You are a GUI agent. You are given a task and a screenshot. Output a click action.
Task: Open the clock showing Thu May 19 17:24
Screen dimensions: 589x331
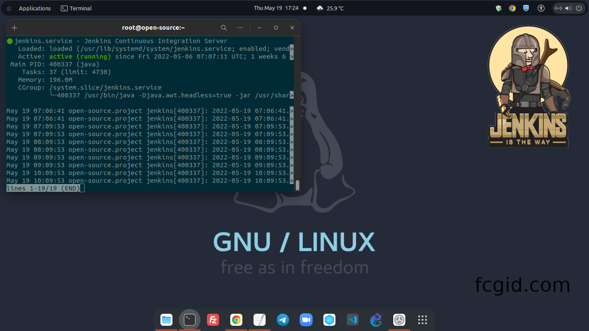(x=276, y=8)
